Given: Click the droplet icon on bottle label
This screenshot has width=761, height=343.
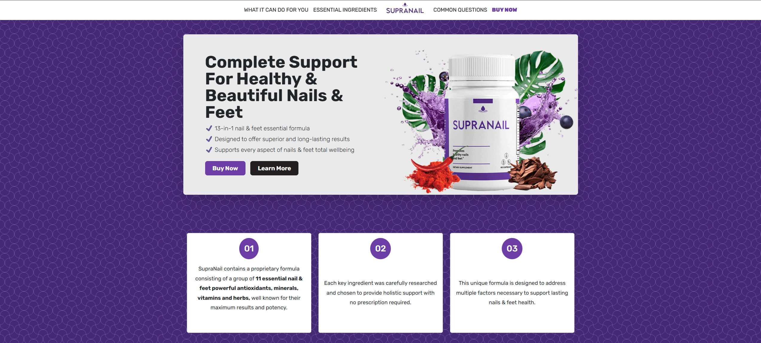Looking at the screenshot, I should (483, 109).
